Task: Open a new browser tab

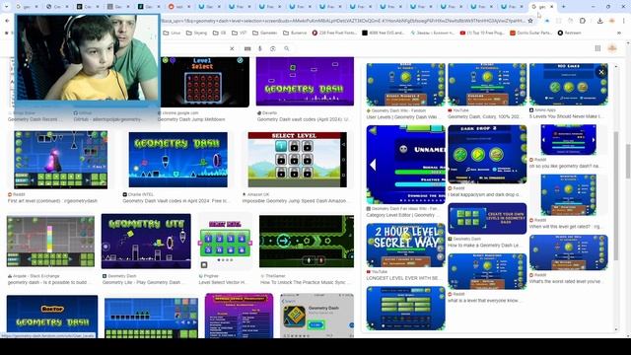Action: point(563,7)
